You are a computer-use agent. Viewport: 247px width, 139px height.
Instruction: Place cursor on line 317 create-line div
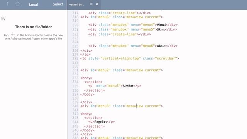click(120, 13)
